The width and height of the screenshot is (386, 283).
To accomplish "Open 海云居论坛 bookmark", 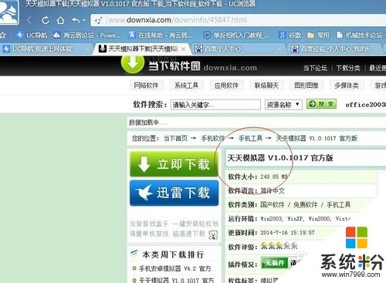I will pyautogui.click(x=87, y=35).
